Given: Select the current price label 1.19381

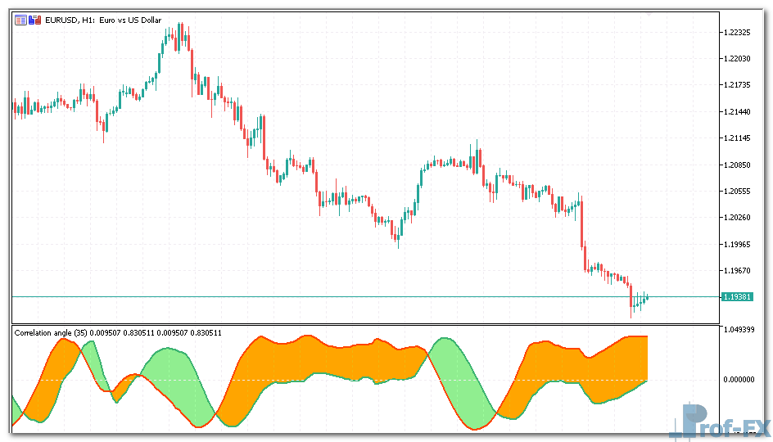Looking at the screenshot, I should (x=737, y=296).
